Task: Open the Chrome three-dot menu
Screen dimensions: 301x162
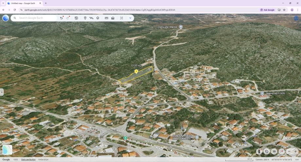Action: point(298,10)
